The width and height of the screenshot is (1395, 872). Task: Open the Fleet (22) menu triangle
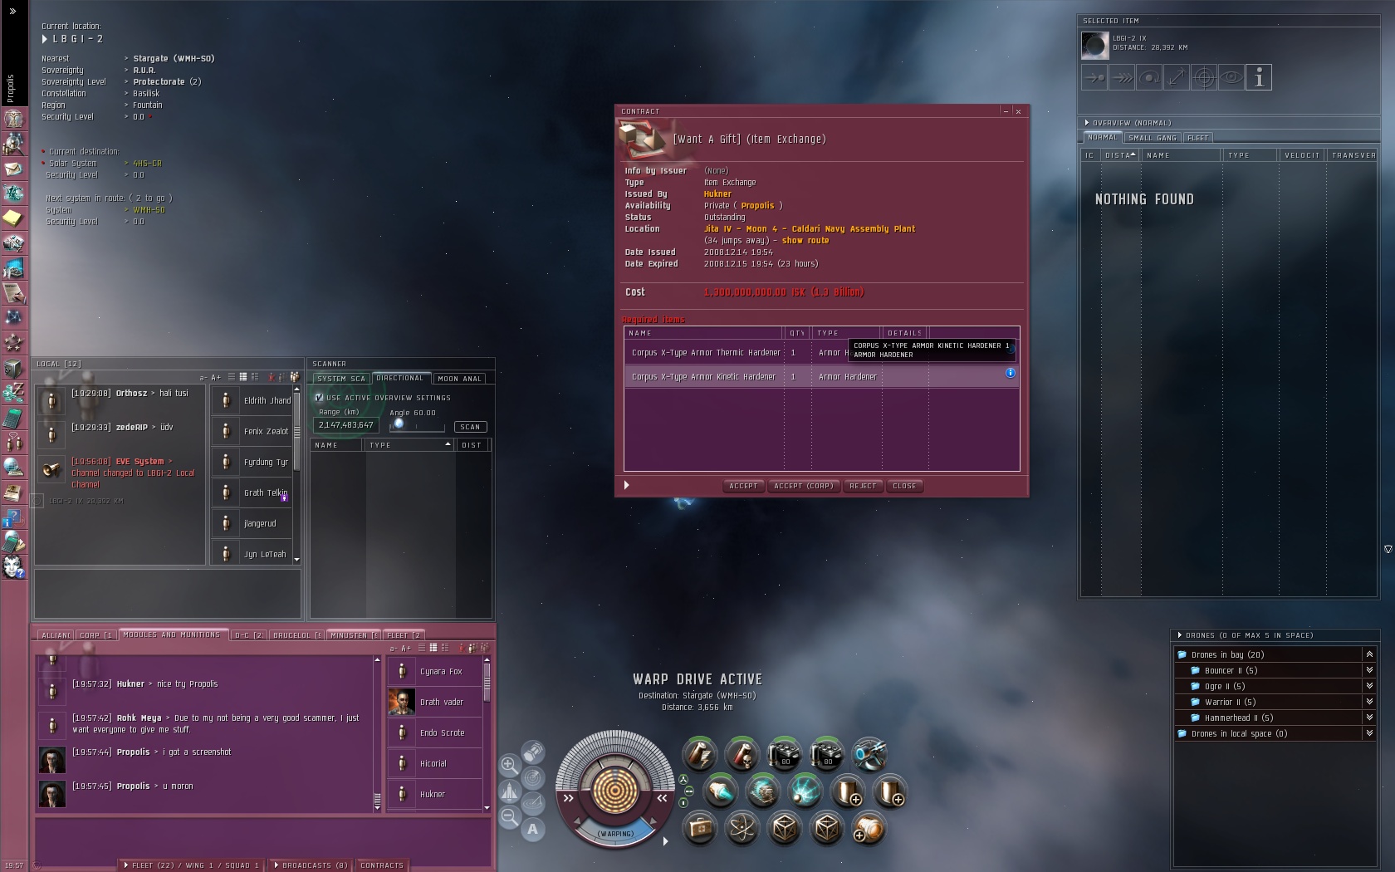coord(126,865)
